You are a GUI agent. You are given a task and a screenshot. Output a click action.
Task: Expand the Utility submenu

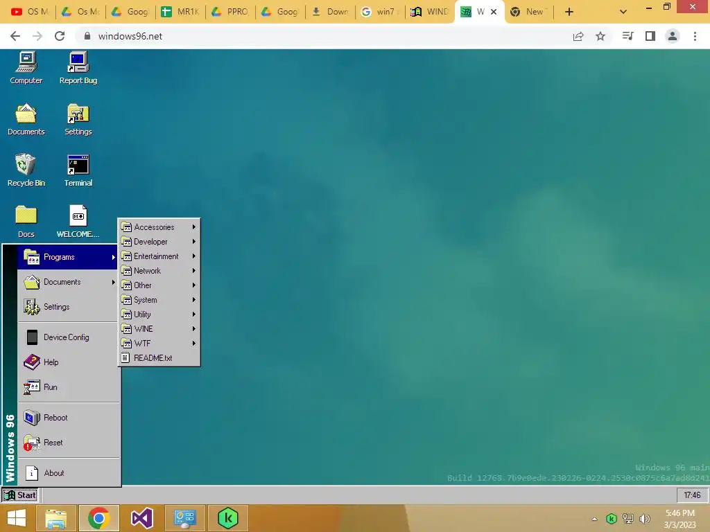[x=159, y=314]
